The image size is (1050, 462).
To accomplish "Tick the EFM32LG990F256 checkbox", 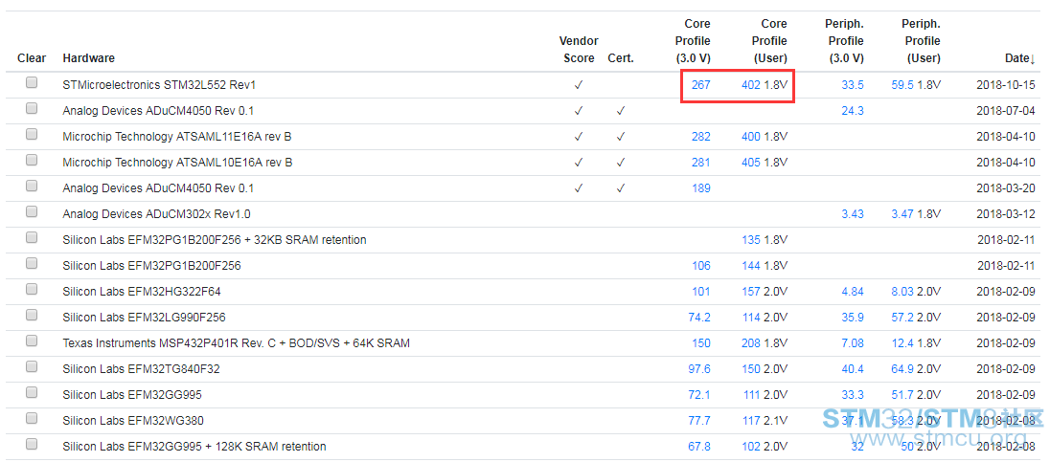I will 32,315.
